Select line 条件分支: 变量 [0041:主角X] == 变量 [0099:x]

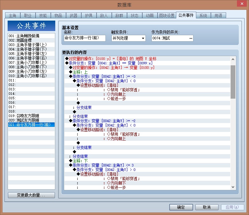click(147, 63)
